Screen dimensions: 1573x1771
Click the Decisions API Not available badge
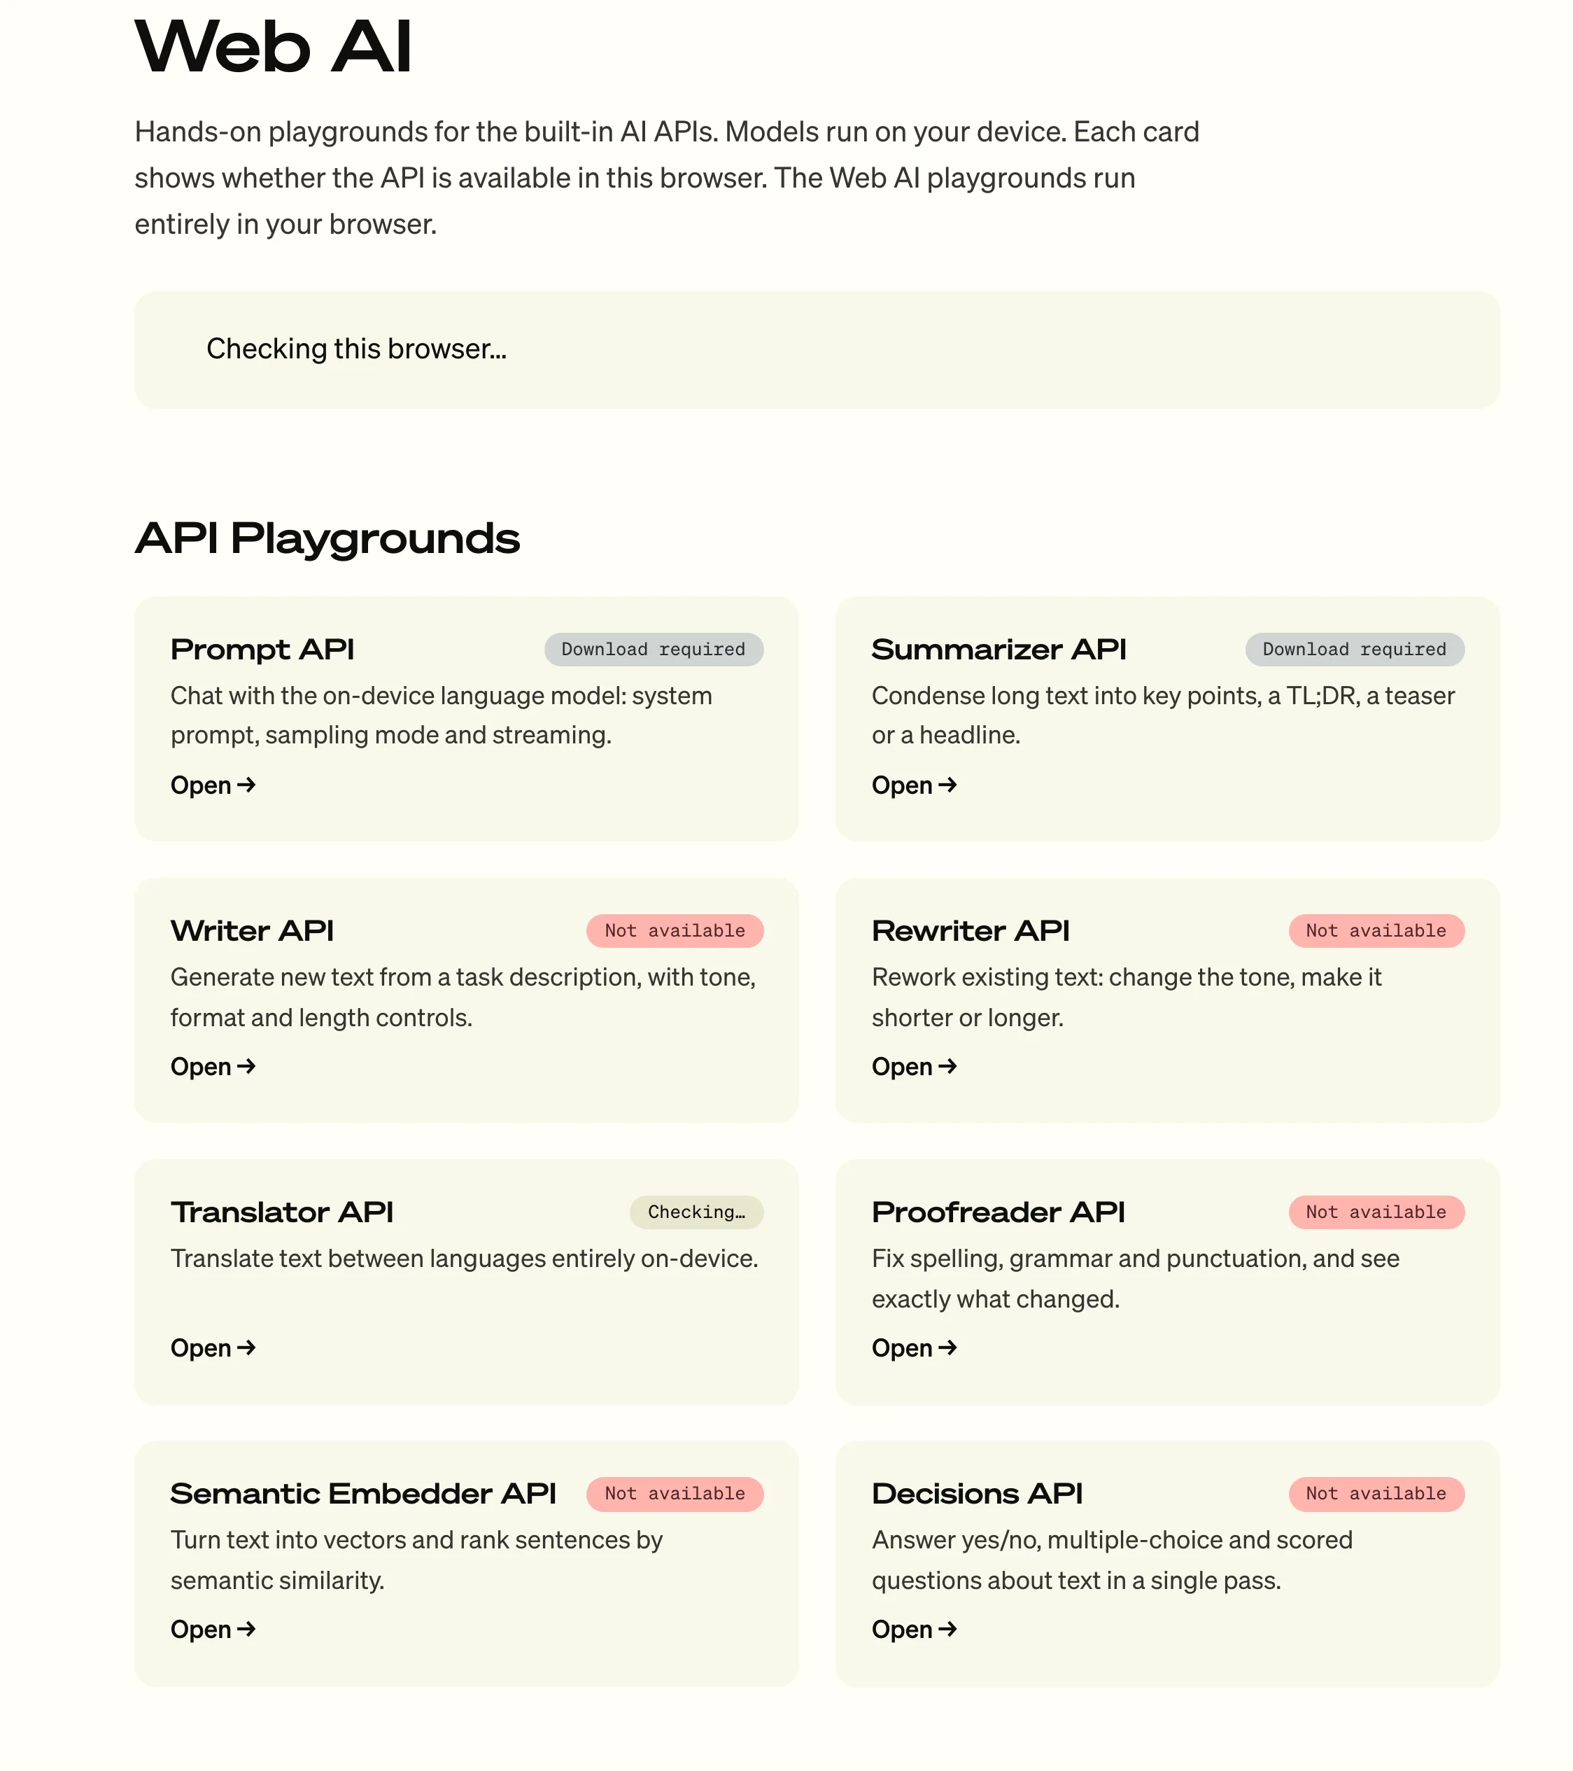(1376, 1494)
